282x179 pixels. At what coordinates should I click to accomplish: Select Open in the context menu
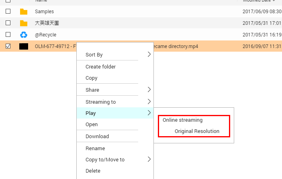(92, 125)
